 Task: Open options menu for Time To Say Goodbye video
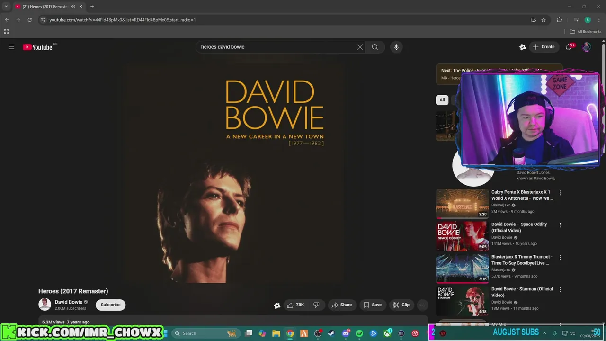(x=560, y=258)
